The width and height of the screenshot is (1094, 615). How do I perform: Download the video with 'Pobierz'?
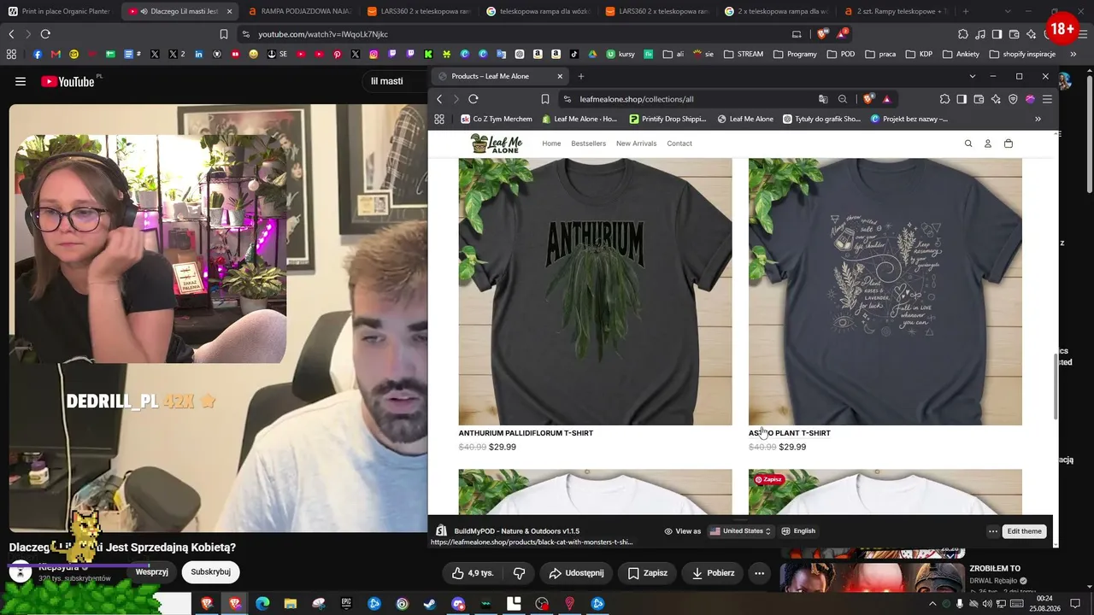pos(714,573)
